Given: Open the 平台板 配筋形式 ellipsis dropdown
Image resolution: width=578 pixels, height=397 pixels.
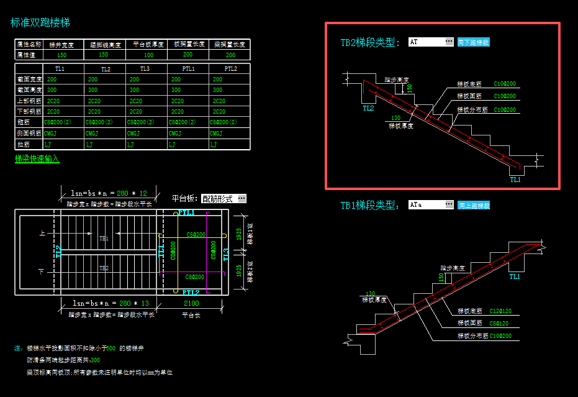Looking at the screenshot, I should (x=242, y=199).
